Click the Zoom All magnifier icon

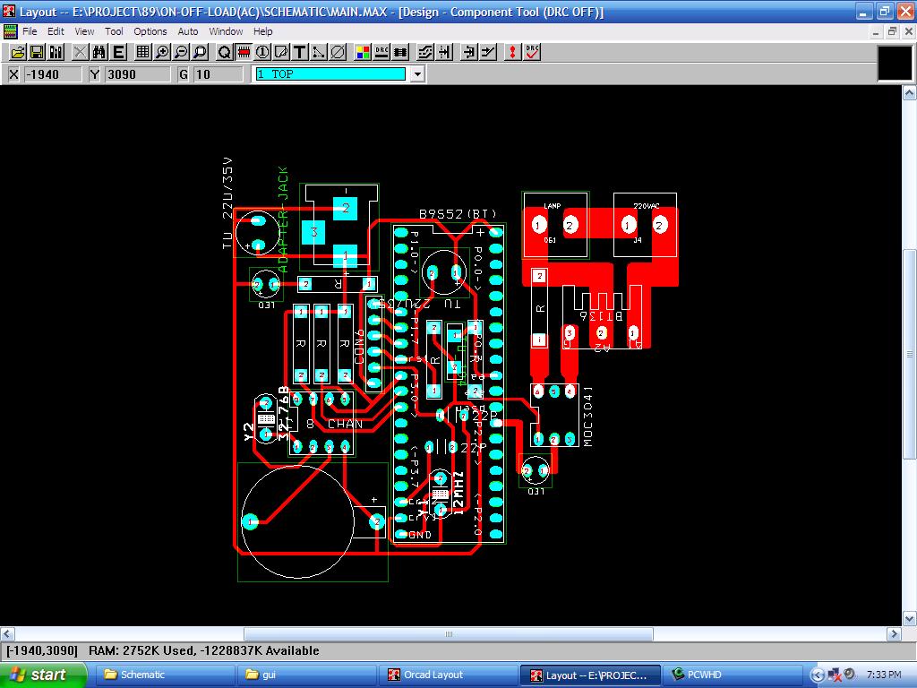coord(200,53)
